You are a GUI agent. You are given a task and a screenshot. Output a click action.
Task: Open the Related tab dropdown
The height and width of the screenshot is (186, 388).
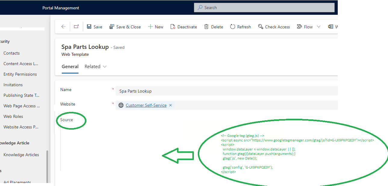point(96,67)
